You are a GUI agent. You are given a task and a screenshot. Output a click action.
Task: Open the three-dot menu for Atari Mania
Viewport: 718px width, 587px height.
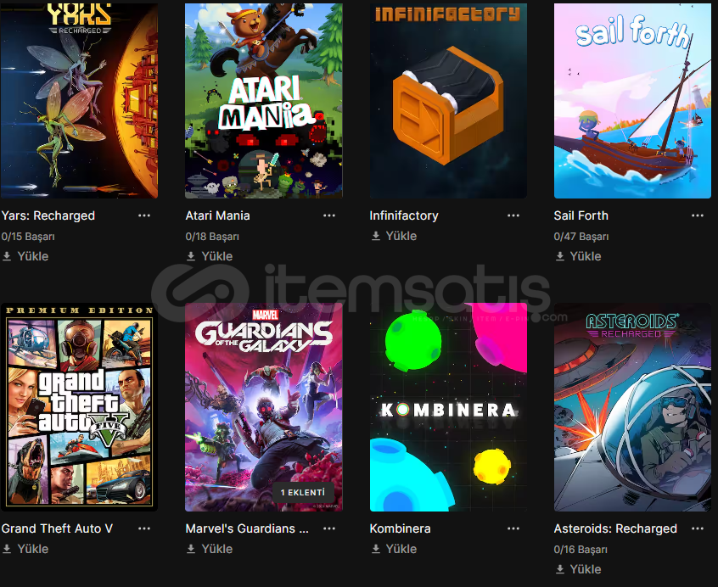coord(329,215)
